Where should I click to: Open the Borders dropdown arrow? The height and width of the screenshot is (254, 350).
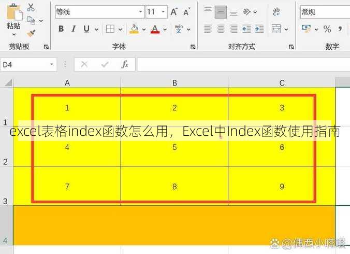click(120, 30)
